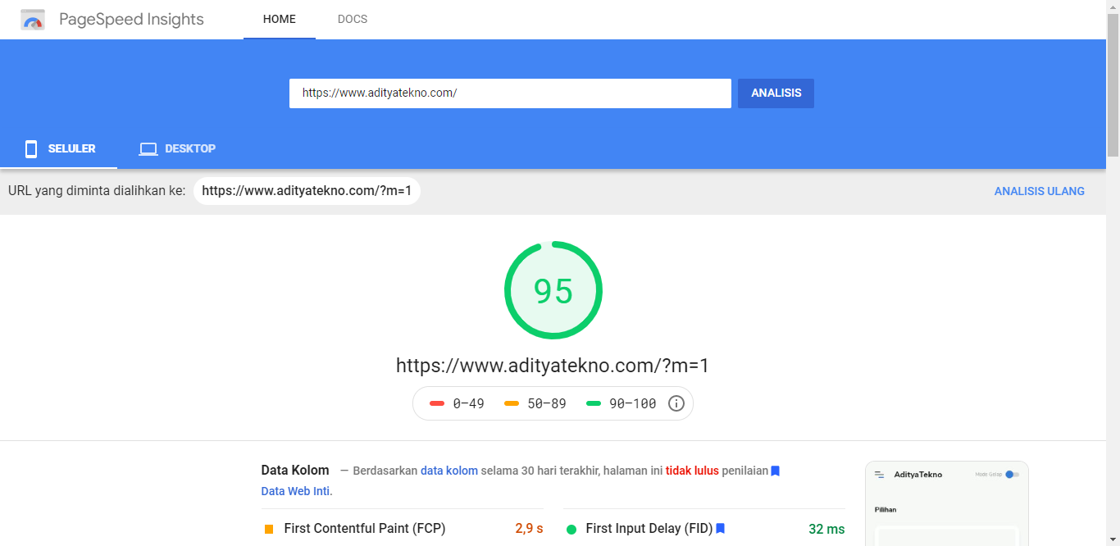The width and height of the screenshot is (1120, 546).
Task: Click the hamburger icon in site preview
Action: coord(879,475)
